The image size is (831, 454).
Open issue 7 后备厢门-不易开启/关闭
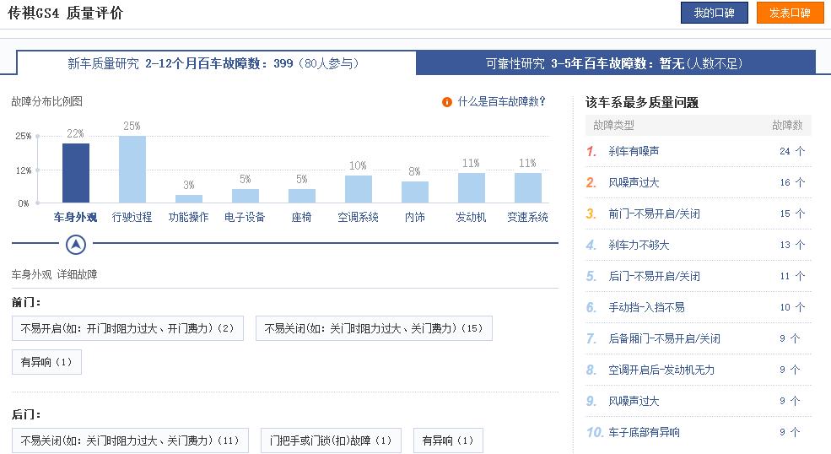coord(664,338)
